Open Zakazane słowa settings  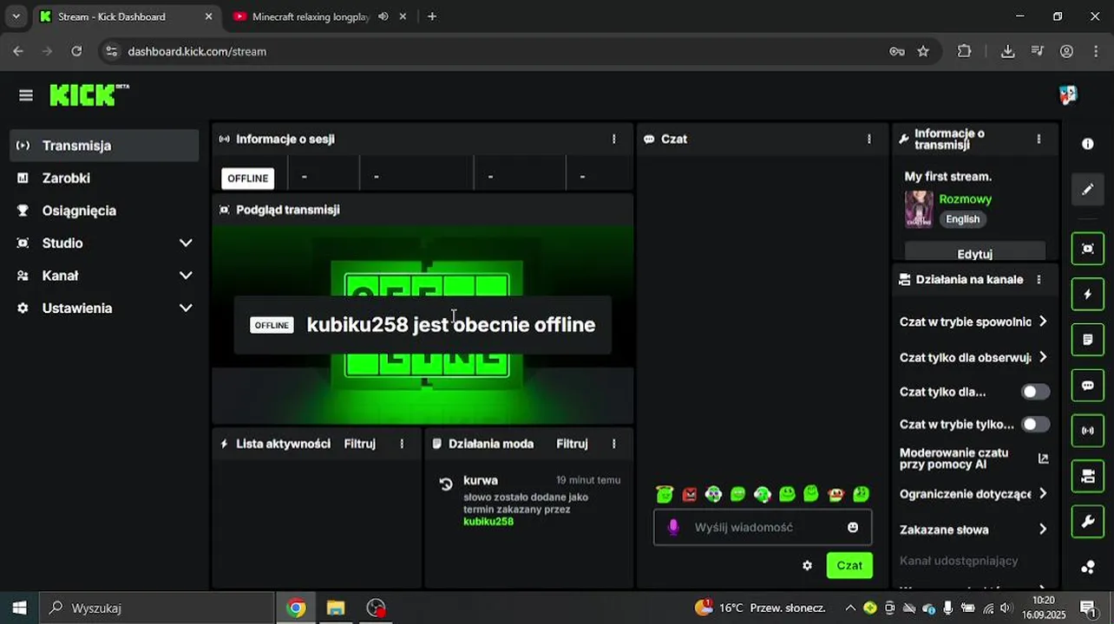point(974,530)
